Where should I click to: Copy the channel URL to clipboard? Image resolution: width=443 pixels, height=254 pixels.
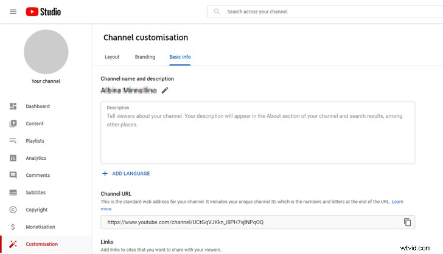(x=407, y=222)
